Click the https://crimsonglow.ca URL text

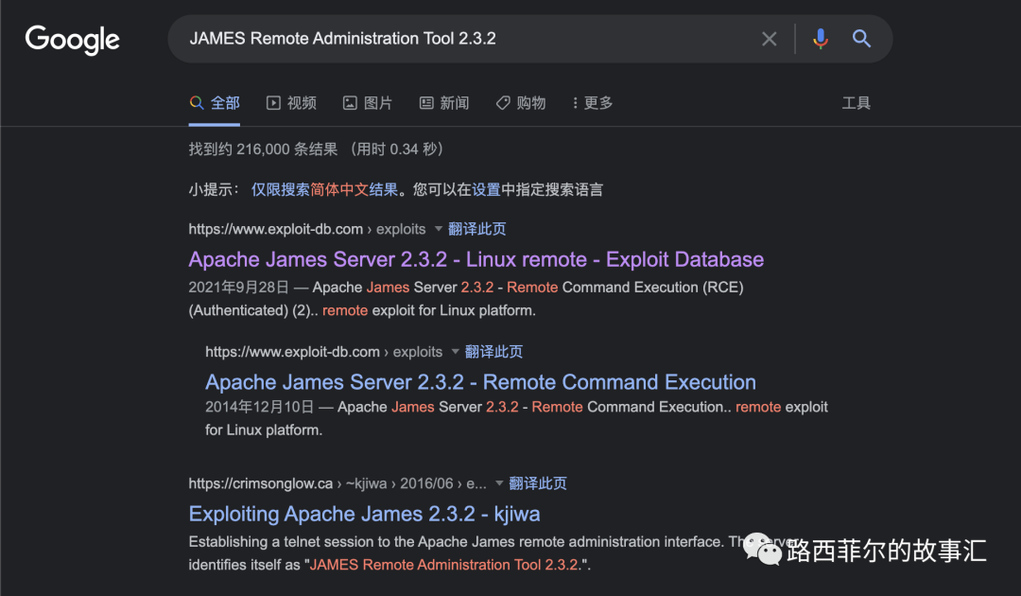pos(261,483)
